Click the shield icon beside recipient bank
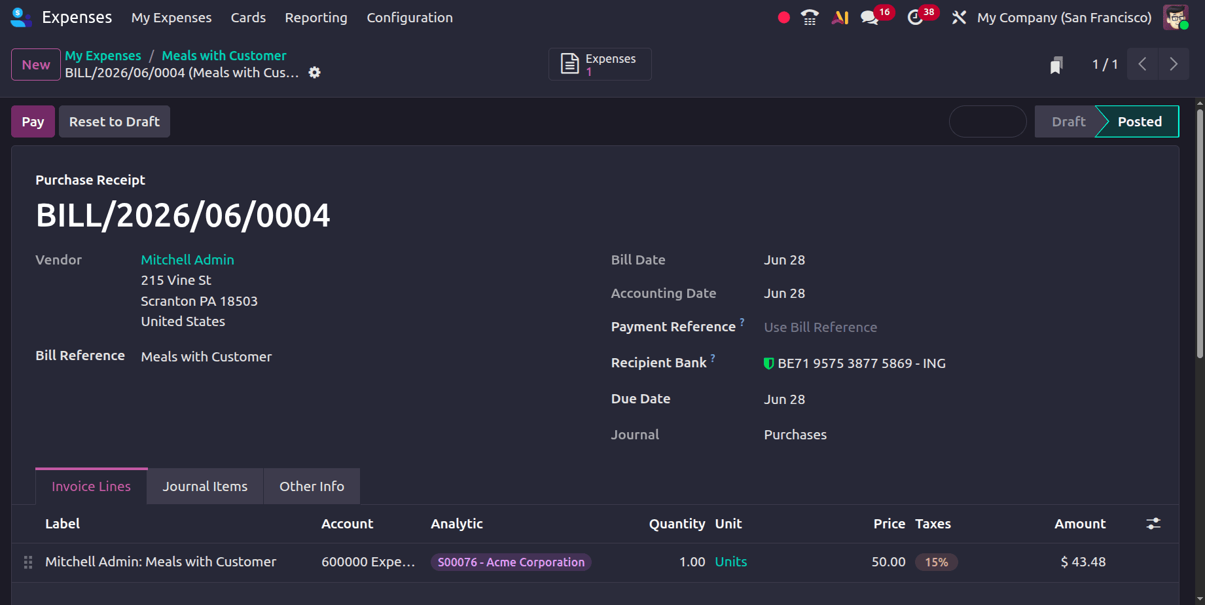This screenshot has height=605, width=1205. coord(769,363)
